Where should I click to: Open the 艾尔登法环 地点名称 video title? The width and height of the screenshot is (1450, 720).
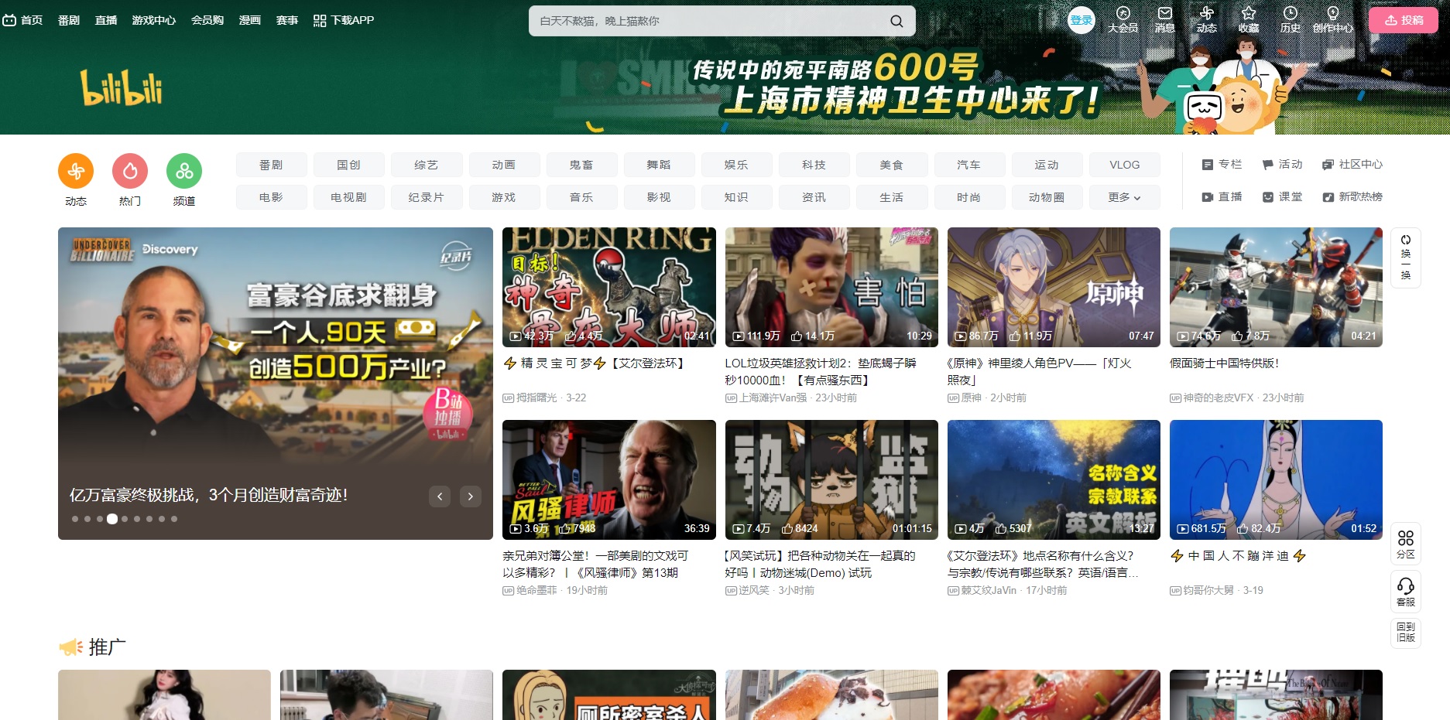point(1043,564)
